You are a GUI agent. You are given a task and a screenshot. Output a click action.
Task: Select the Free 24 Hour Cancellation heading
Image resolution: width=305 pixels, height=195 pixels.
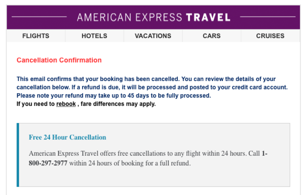pos(67,137)
